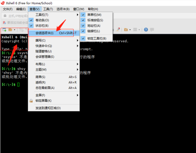Viewport: 196px width, 153px height.
Task: Click the lock icon in address bar
Action: (5, 16)
